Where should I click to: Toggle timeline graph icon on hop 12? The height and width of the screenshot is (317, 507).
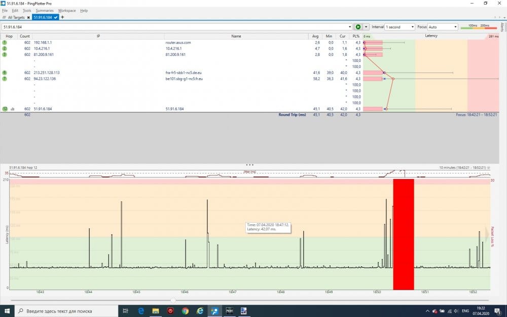click(13, 109)
